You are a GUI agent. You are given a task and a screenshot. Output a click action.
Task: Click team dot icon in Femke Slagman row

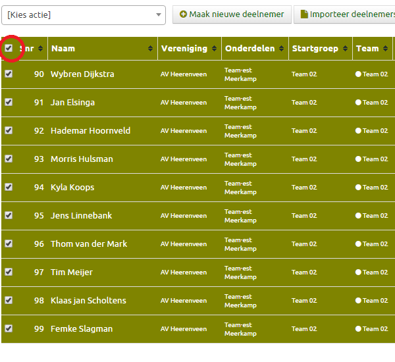pos(358,328)
